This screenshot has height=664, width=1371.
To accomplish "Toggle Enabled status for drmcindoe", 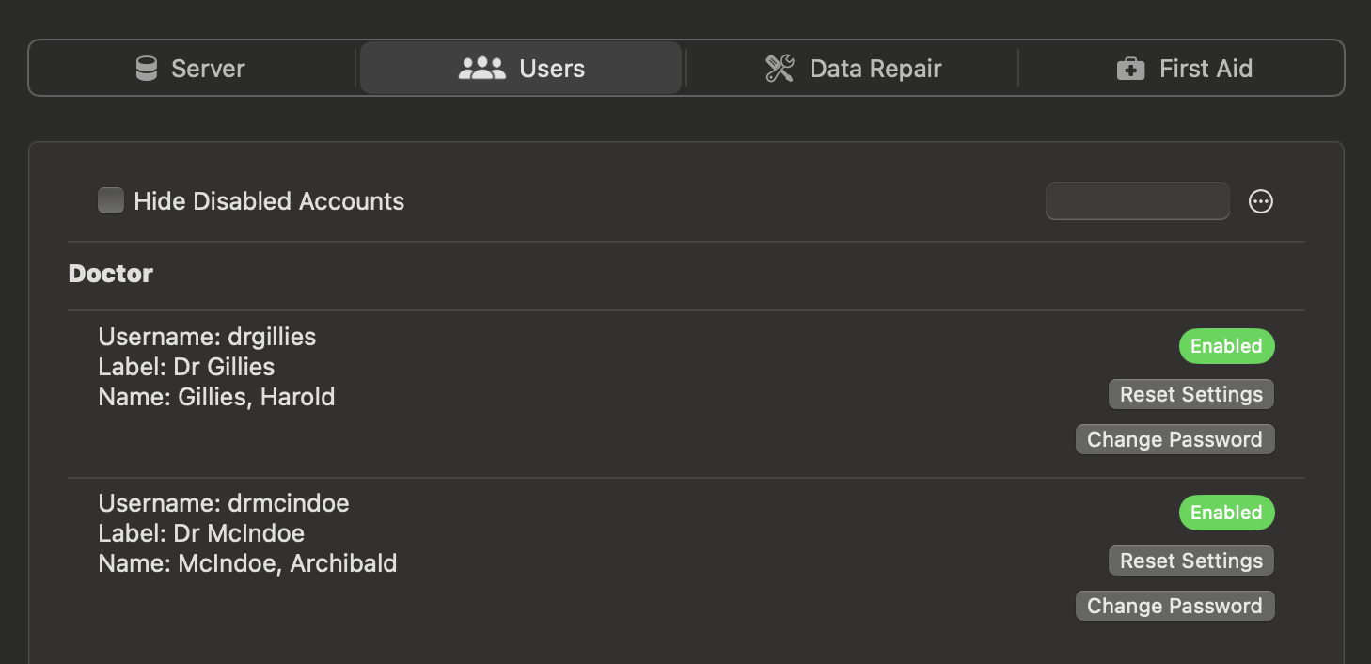I will pyautogui.click(x=1226, y=513).
